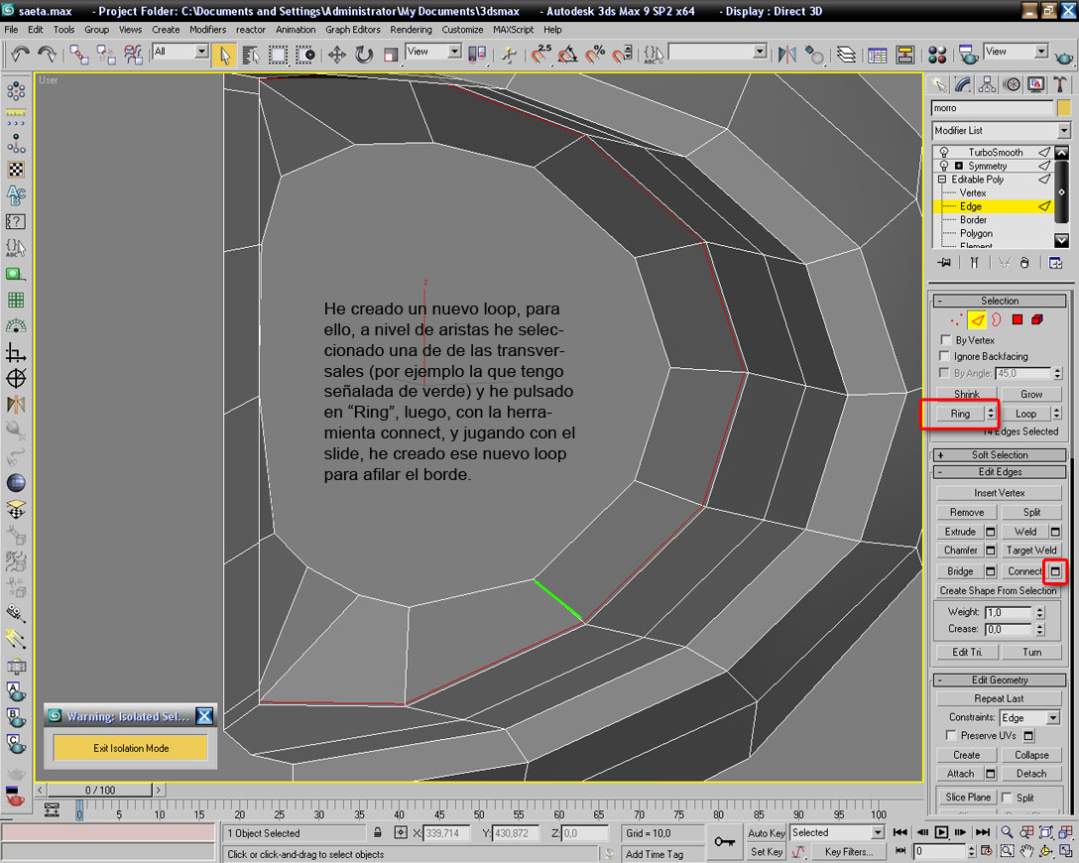Open the Modifiers menu
This screenshot has width=1079, height=863.
pos(208,30)
